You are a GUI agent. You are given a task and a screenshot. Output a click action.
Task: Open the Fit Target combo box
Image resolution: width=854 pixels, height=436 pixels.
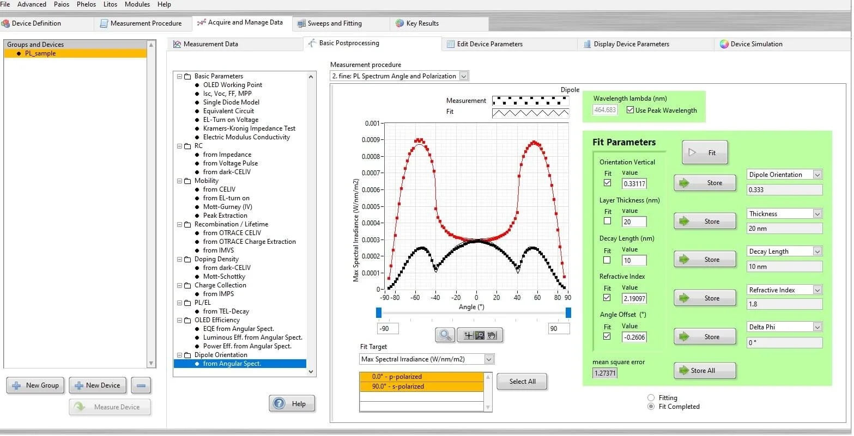tap(488, 359)
